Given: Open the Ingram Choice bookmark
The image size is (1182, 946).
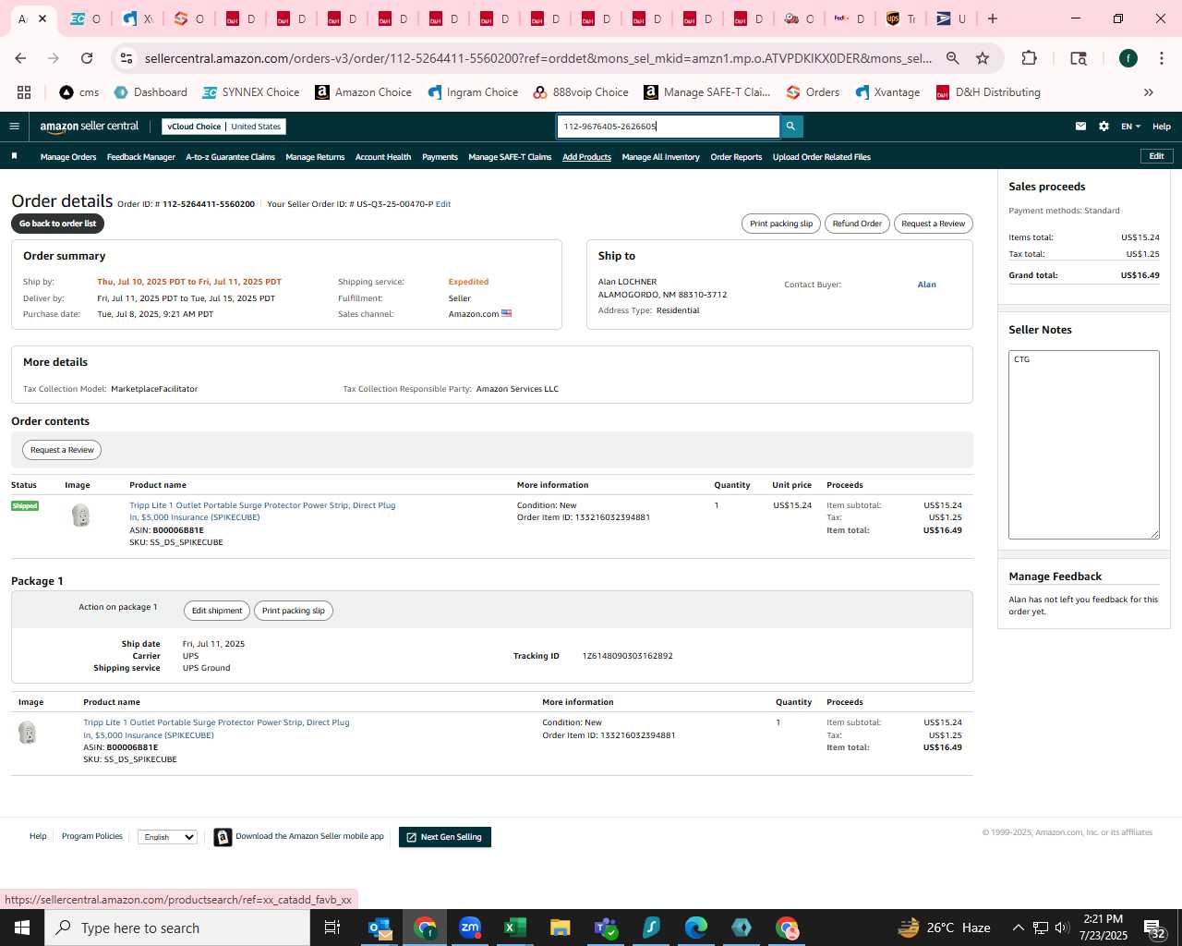Looking at the screenshot, I should (473, 92).
